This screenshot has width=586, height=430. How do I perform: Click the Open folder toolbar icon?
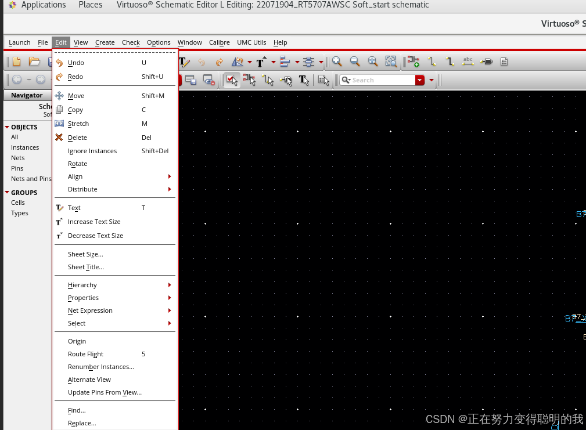(x=34, y=62)
